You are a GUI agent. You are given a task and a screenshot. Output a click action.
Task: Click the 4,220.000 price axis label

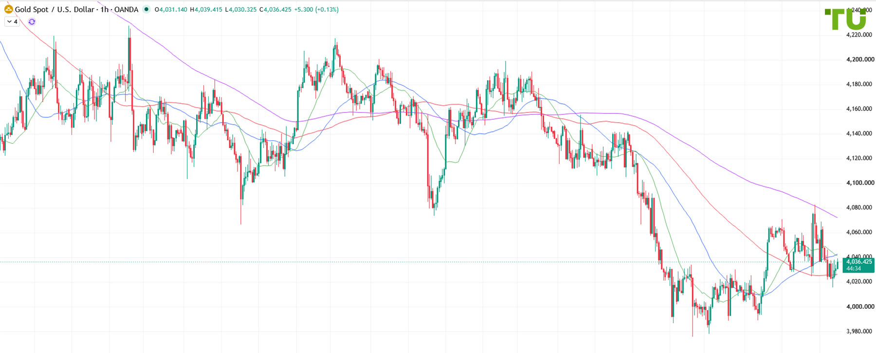tap(859, 35)
